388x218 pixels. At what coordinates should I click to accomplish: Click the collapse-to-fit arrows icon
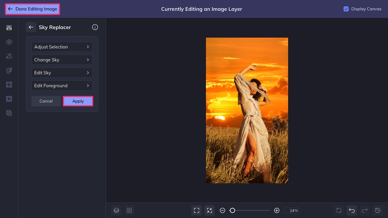(x=209, y=210)
